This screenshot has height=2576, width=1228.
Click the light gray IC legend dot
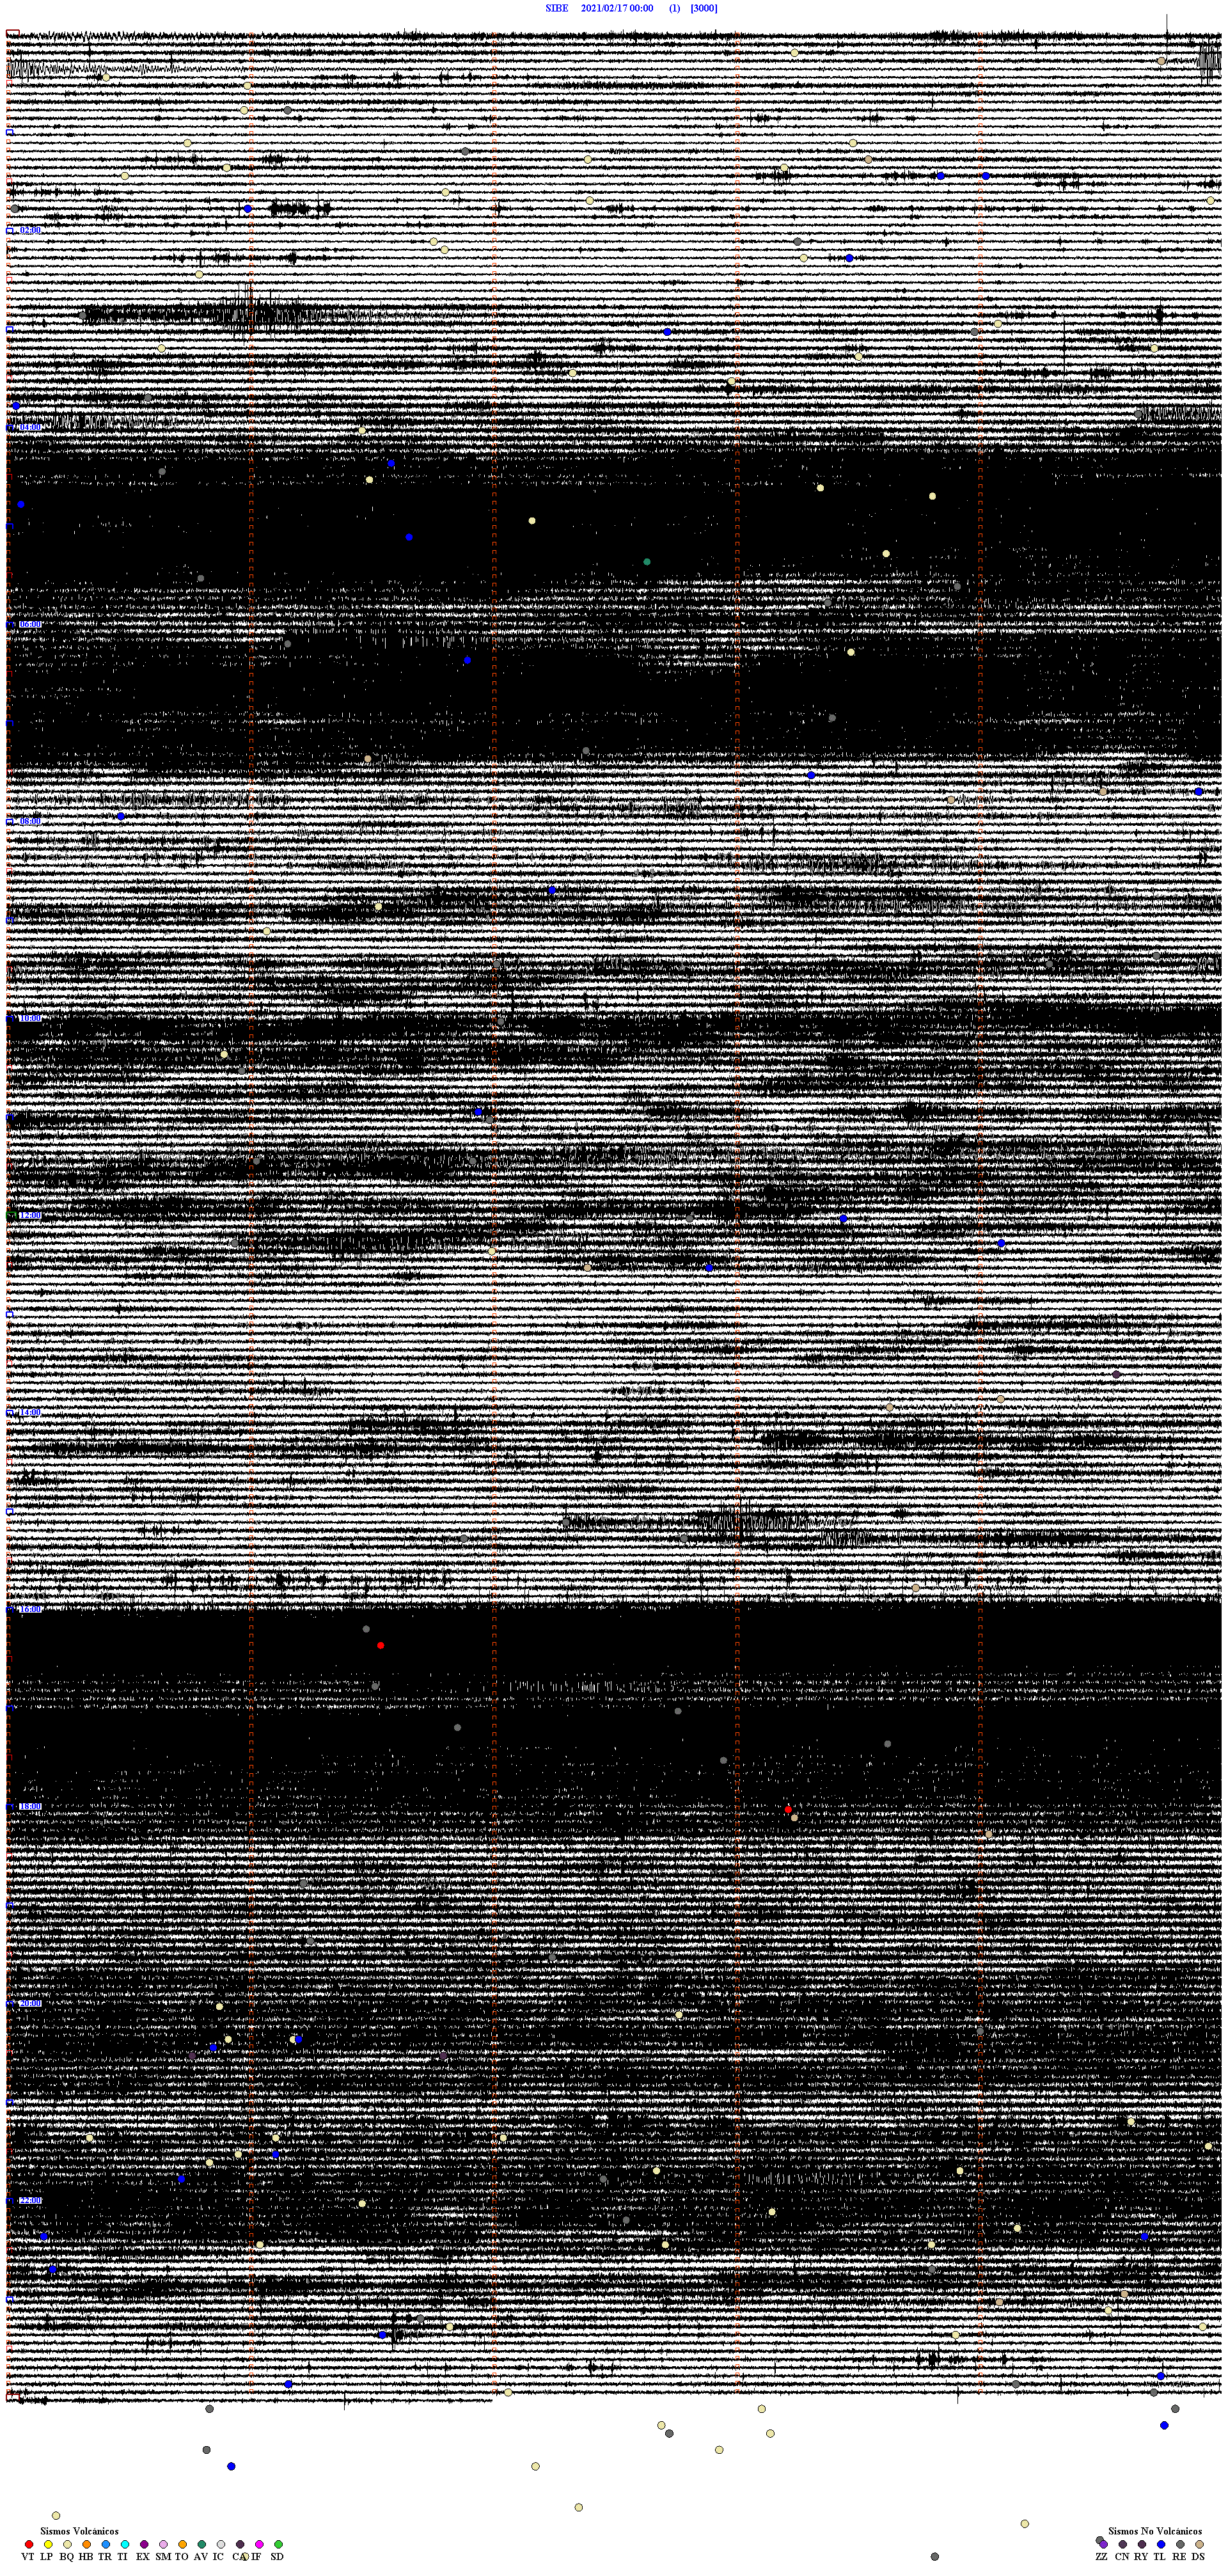pos(221,2544)
